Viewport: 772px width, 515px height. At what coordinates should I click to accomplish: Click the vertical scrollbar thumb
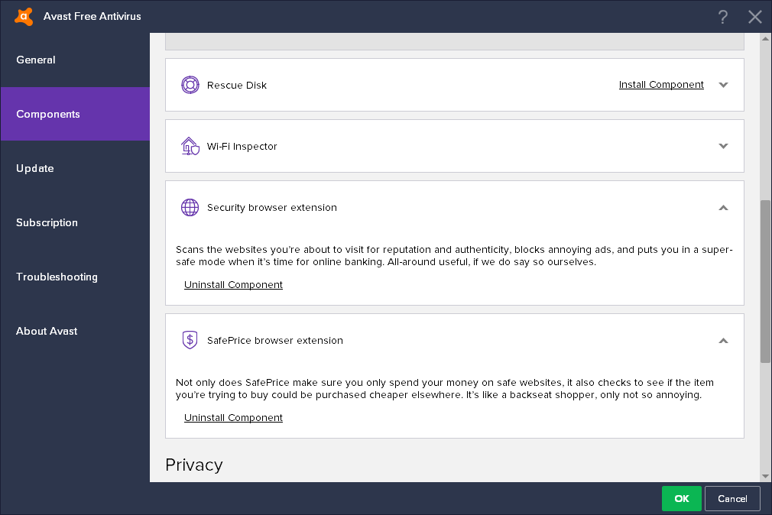click(x=765, y=281)
